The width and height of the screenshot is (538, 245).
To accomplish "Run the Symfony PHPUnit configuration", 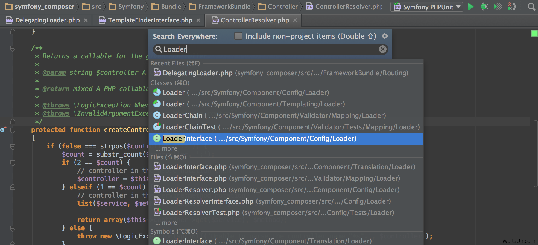I will point(470,7).
